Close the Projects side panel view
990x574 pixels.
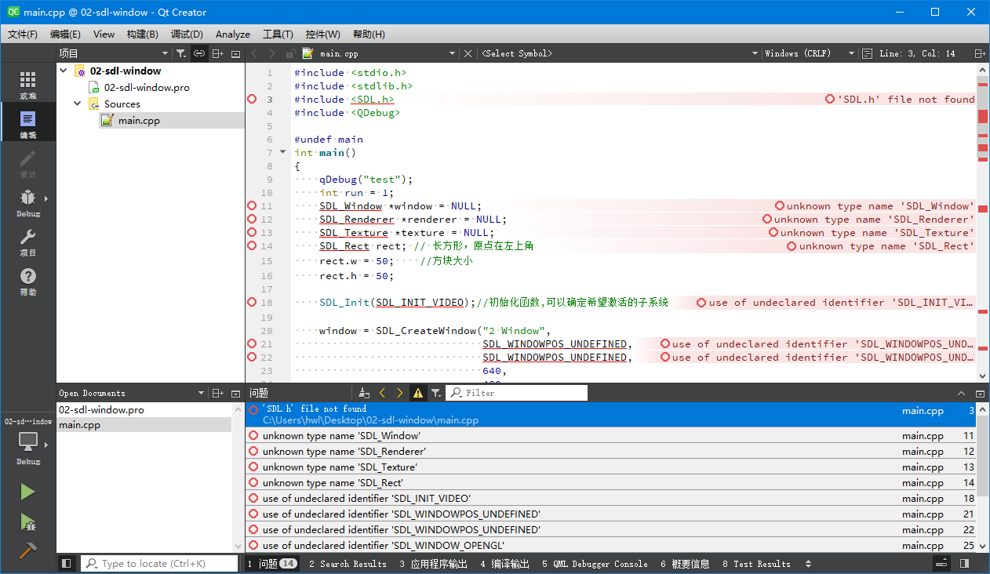235,53
